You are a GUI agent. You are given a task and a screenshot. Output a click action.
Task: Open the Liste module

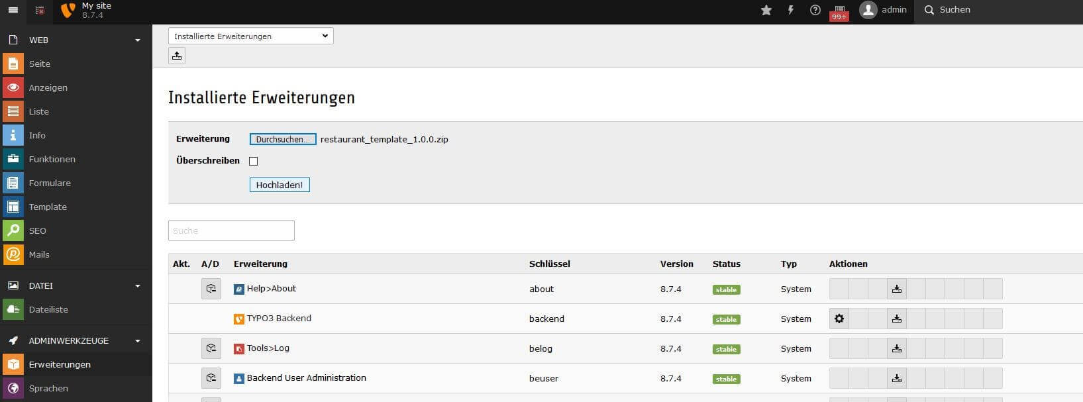click(76, 111)
